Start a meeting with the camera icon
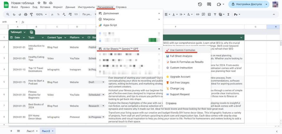This screenshot has width=282, height=134. [x=219, y=4]
